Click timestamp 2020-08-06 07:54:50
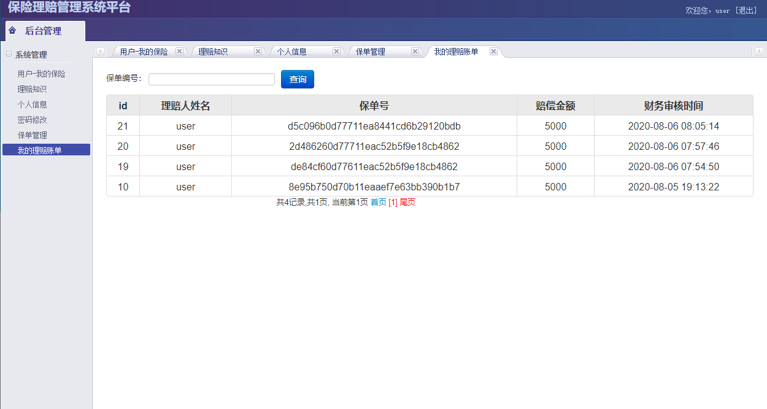 (674, 166)
